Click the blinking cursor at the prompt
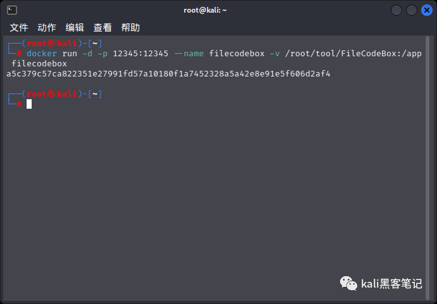437x304 pixels. click(29, 104)
